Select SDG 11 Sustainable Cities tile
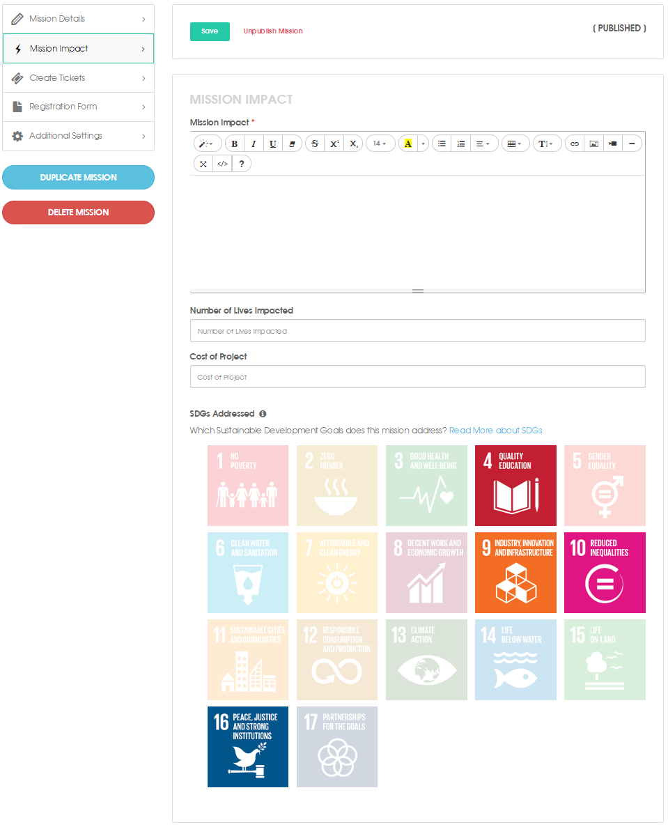668x827 pixels. point(248,660)
